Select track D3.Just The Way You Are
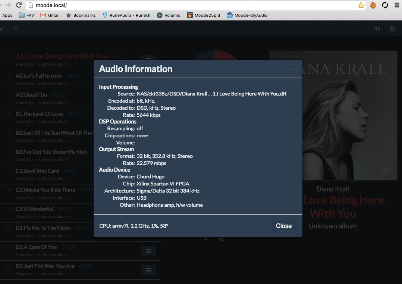The width and height of the screenshot is (402, 284). tap(80, 269)
